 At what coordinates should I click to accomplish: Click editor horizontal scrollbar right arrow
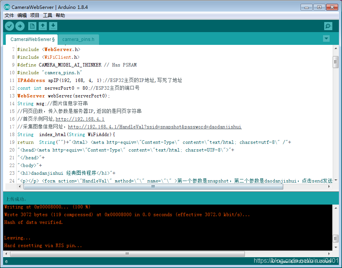pyautogui.click(x=329, y=186)
